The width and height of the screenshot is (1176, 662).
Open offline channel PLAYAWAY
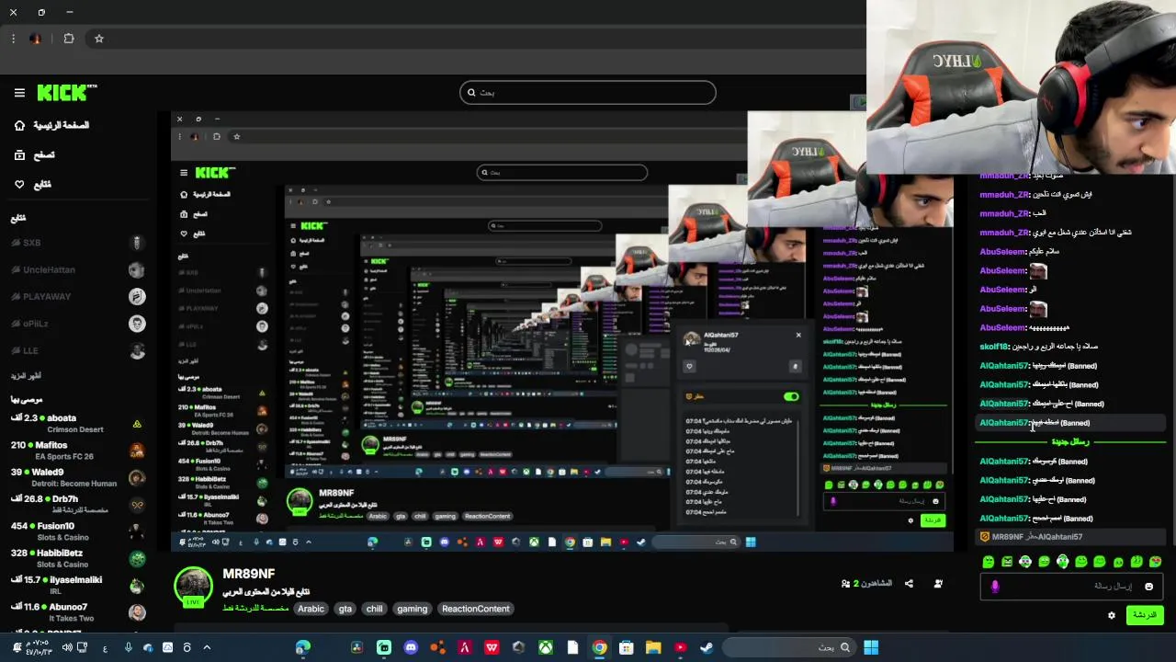tap(78, 296)
